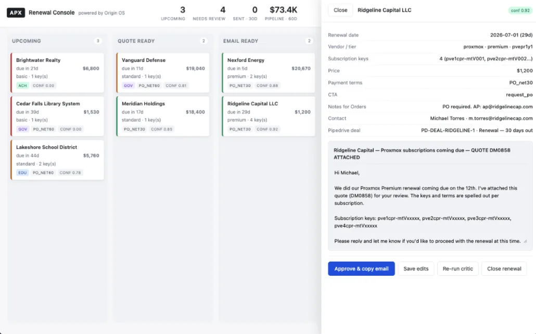The image size is (536, 334).
Task: Click the Email Ready column count badge
Action: click(309, 41)
